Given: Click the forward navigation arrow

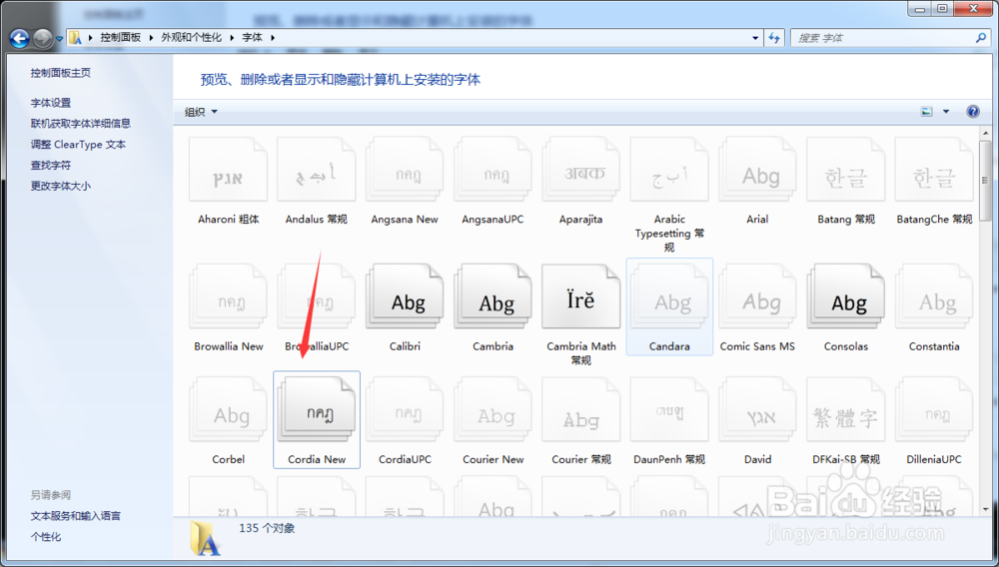Looking at the screenshot, I should point(43,38).
